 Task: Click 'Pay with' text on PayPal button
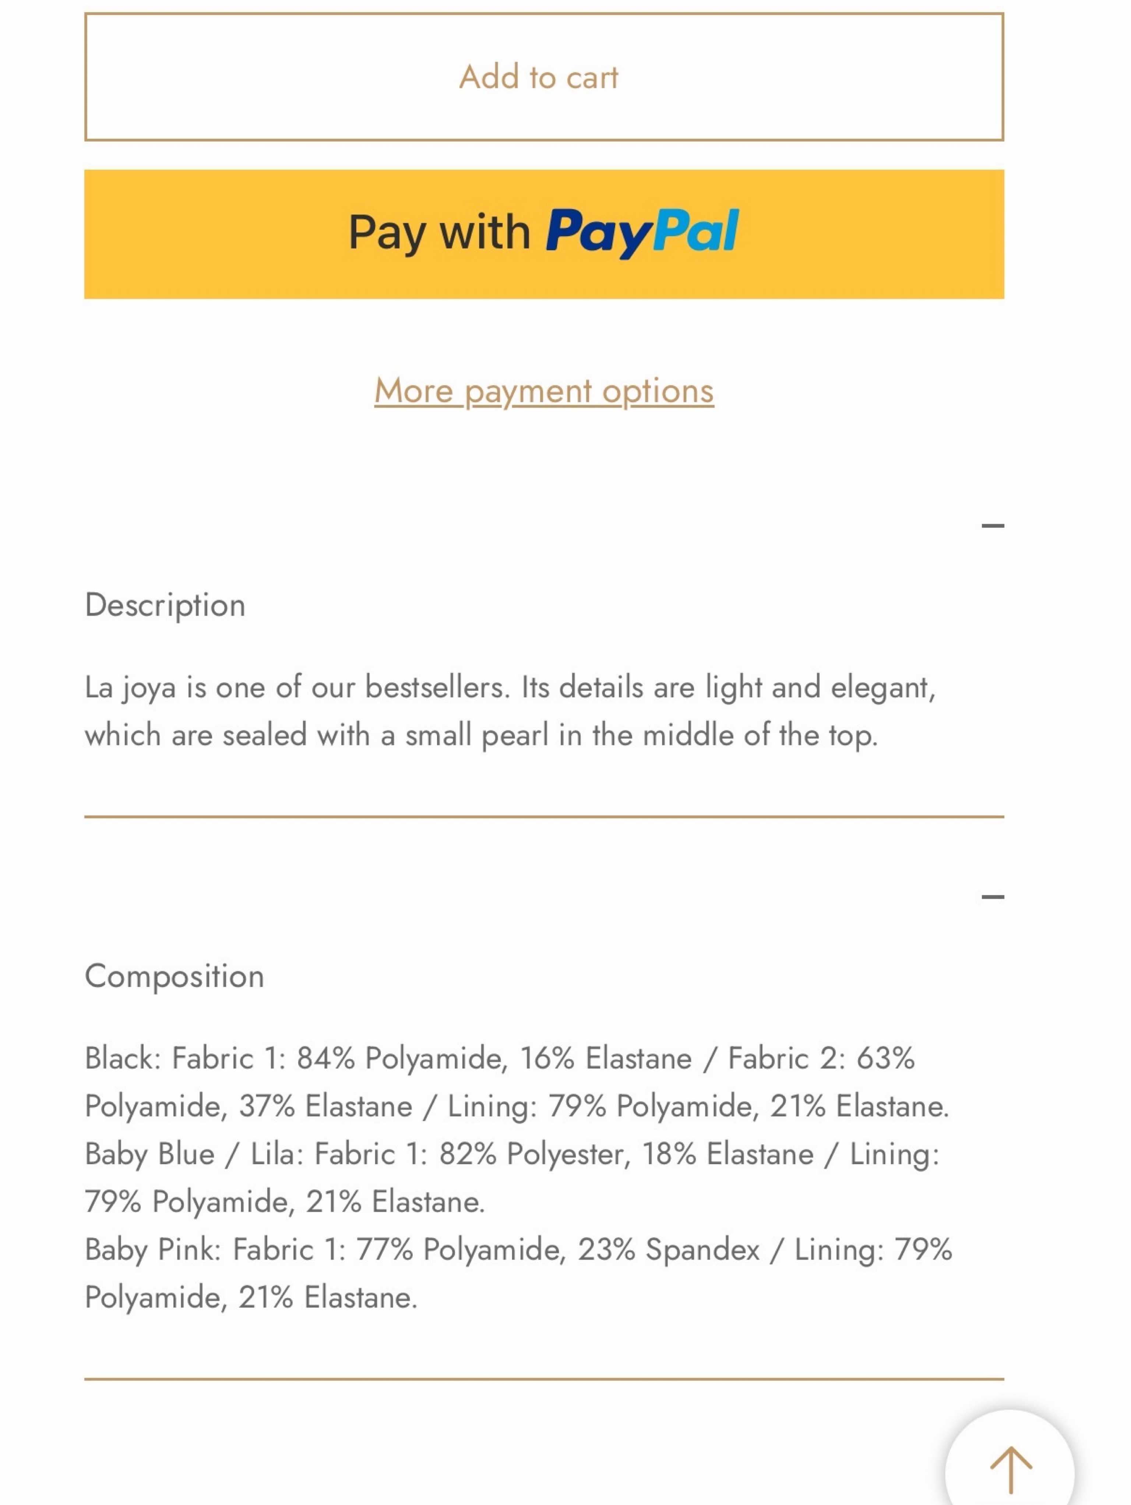point(439,233)
